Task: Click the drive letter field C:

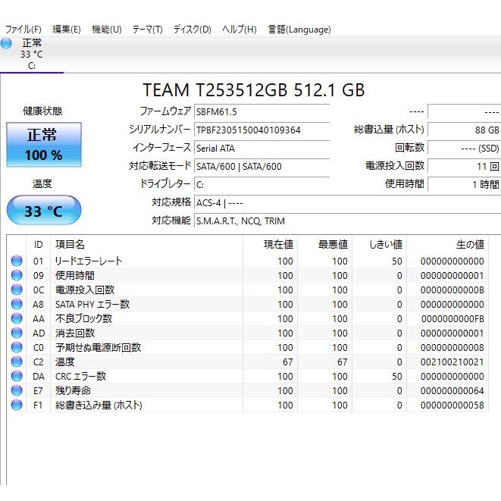Action: [261, 185]
